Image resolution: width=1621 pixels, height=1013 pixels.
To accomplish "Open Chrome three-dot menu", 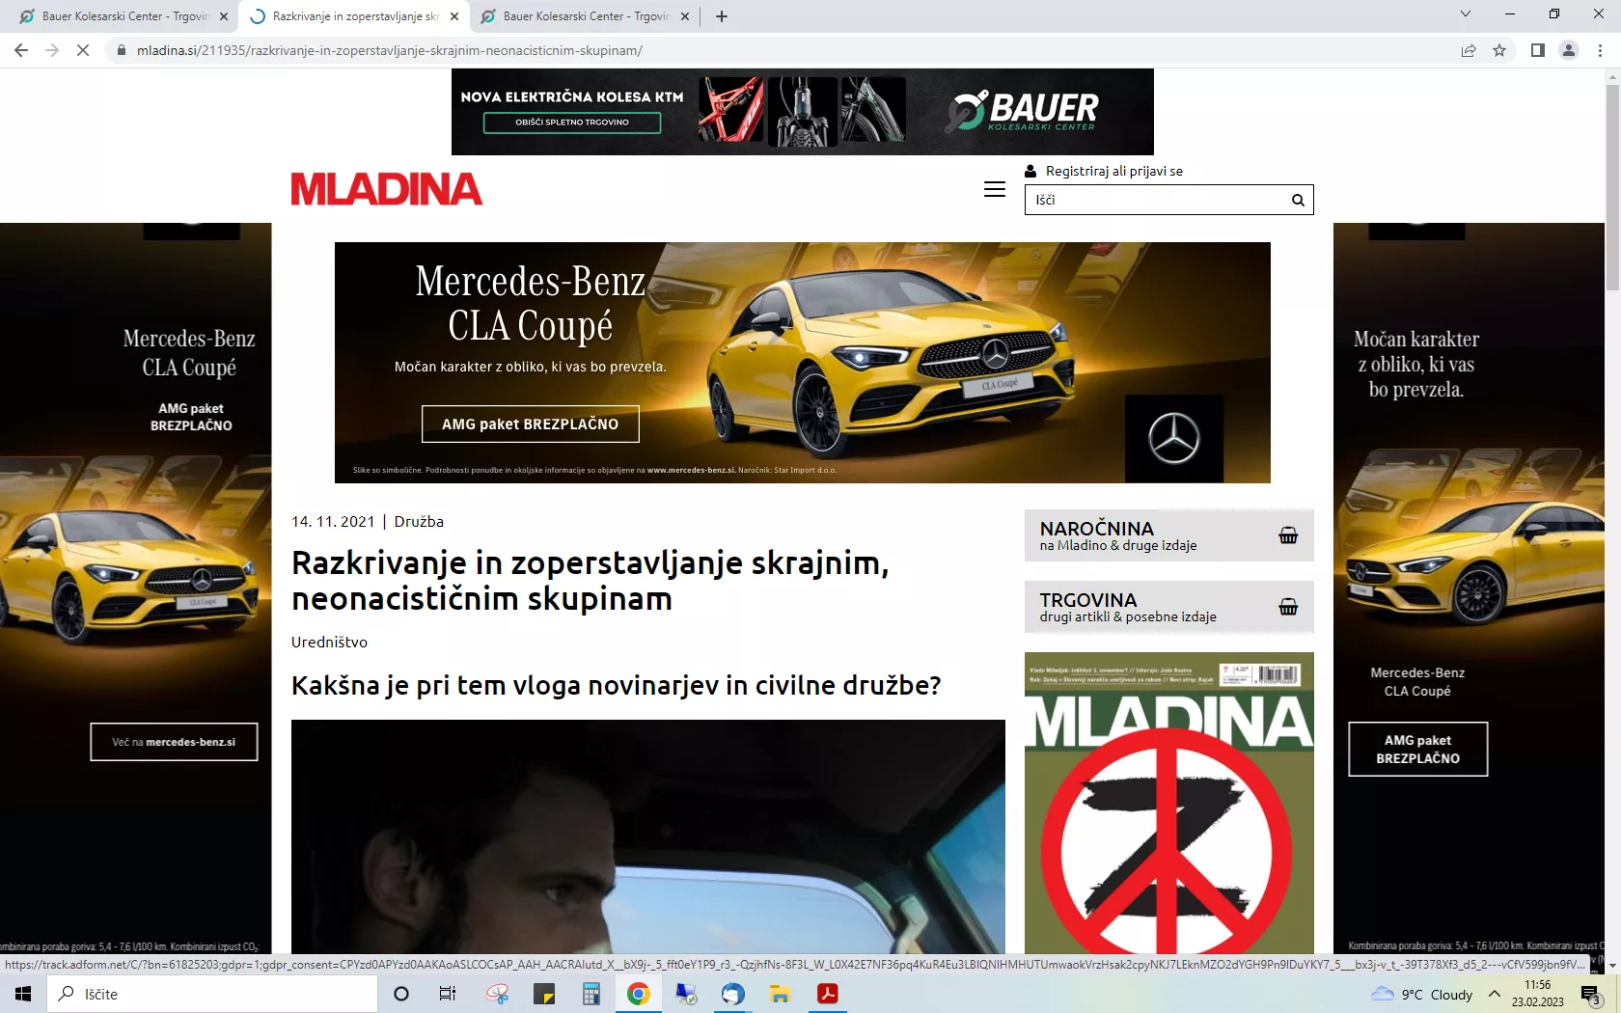I will point(1600,50).
